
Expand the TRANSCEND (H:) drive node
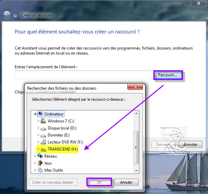[38, 149]
